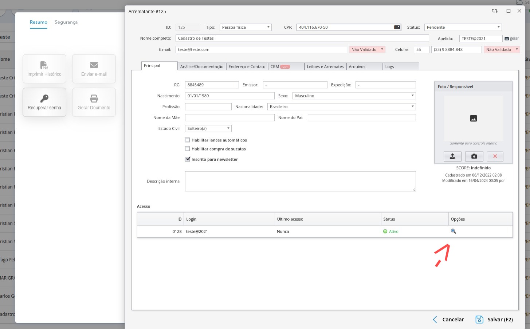Click the Salvar (F2) button

(494, 320)
